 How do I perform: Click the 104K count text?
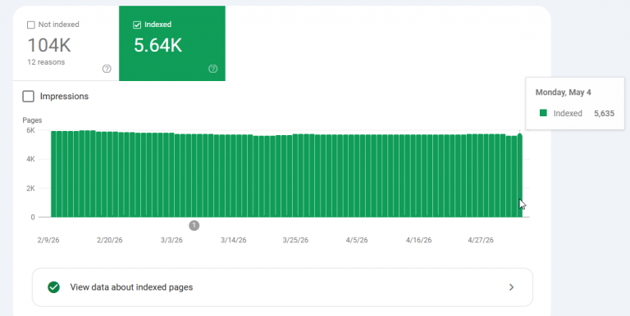(x=49, y=45)
